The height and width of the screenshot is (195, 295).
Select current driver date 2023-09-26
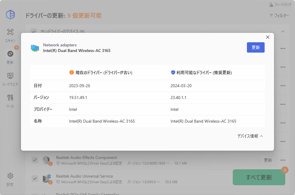coord(80,86)
